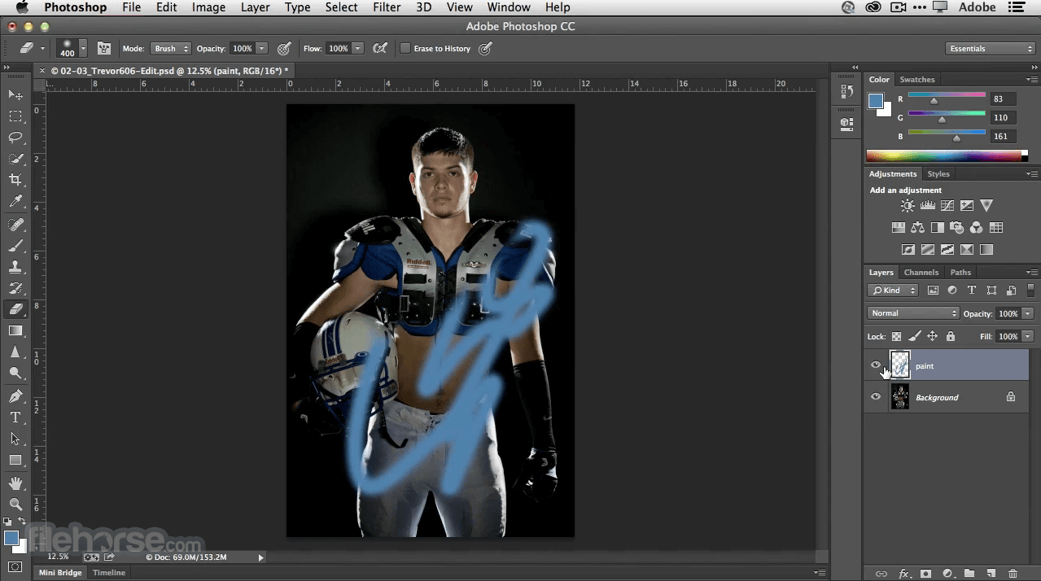This screenshot has width=1041, height=581.
Task: Click the delete layer trash icon
Action: [1013, 574]
